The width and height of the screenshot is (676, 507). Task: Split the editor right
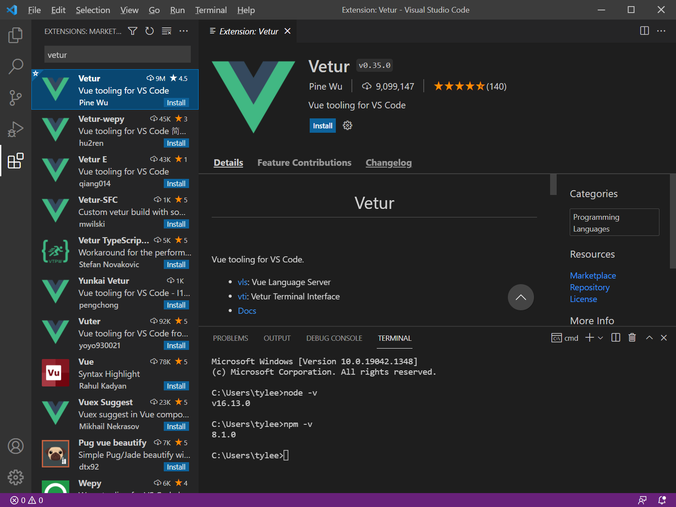645,30
